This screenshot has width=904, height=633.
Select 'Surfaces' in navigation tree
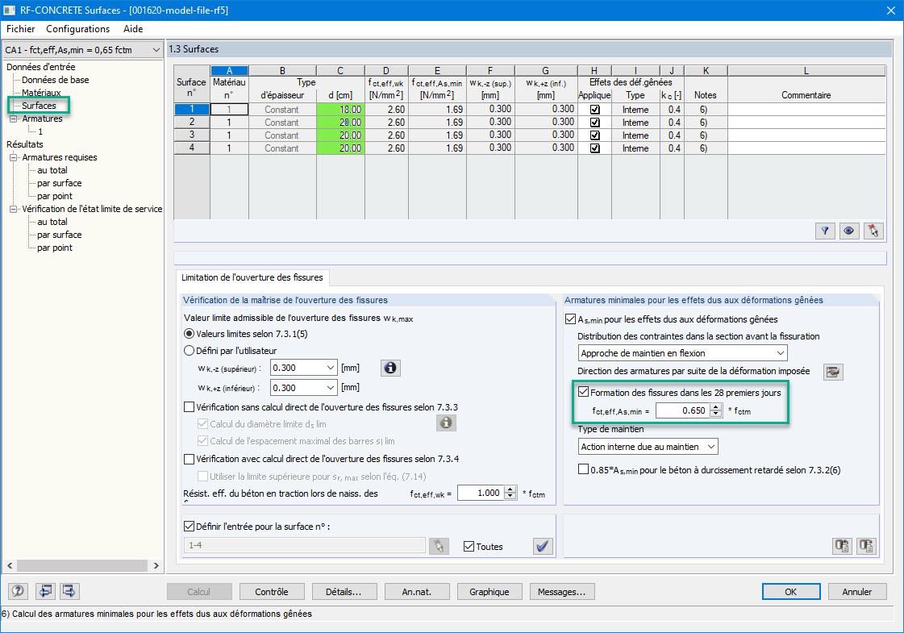click(x=39, y=106)
